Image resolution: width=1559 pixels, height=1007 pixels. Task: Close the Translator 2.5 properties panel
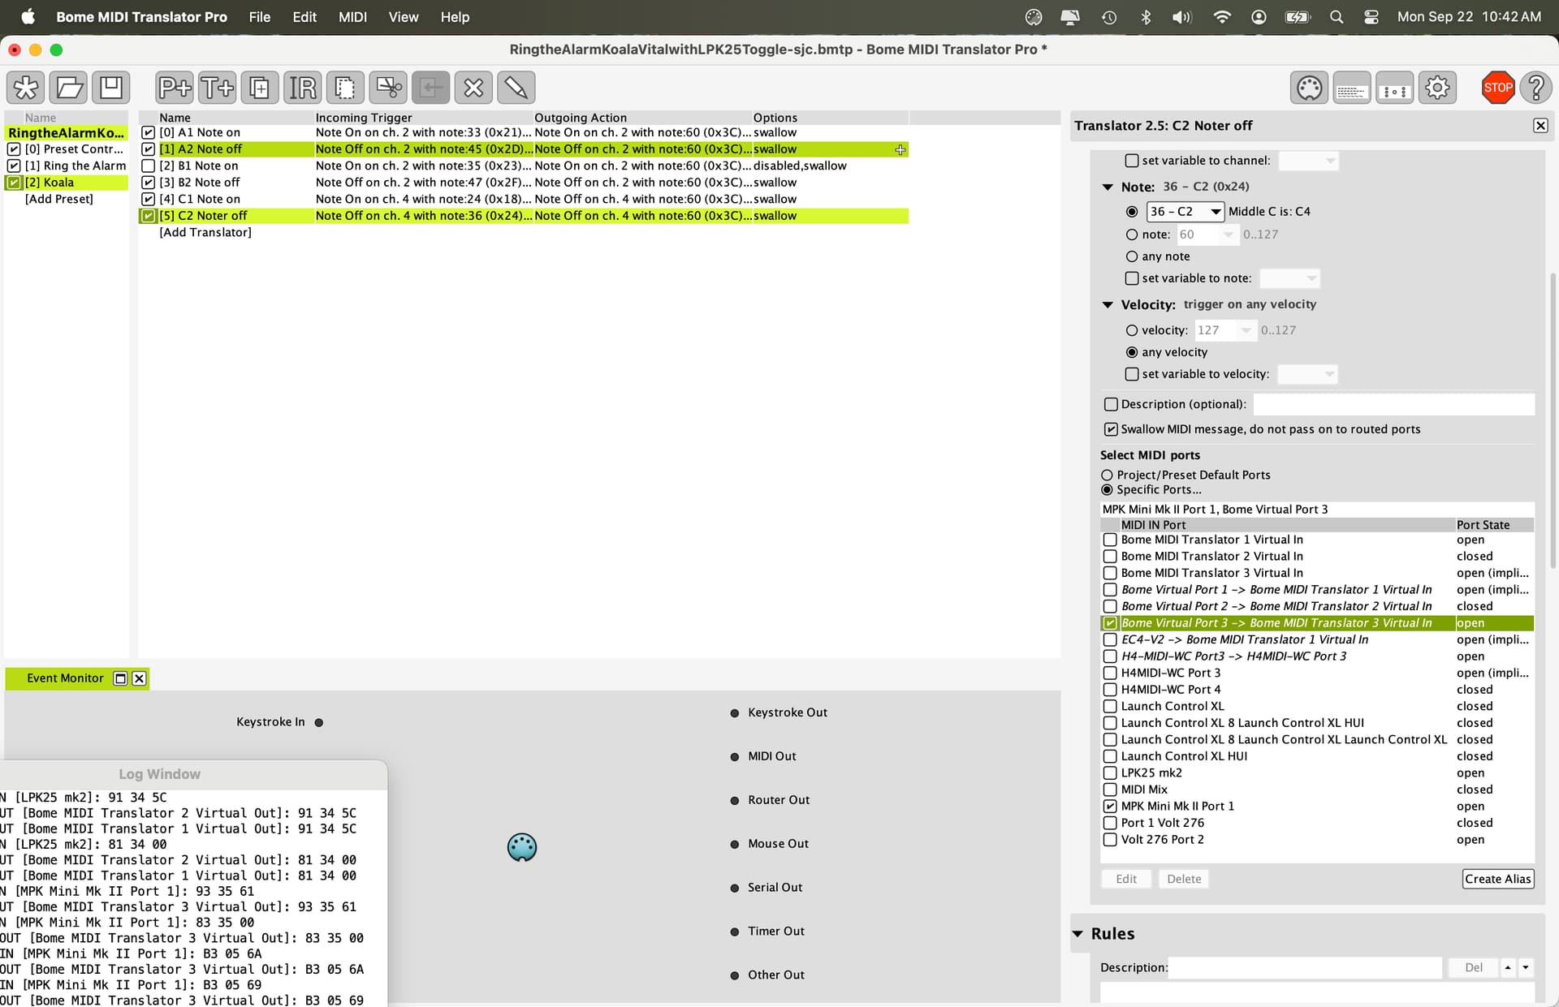[1540, 126]
